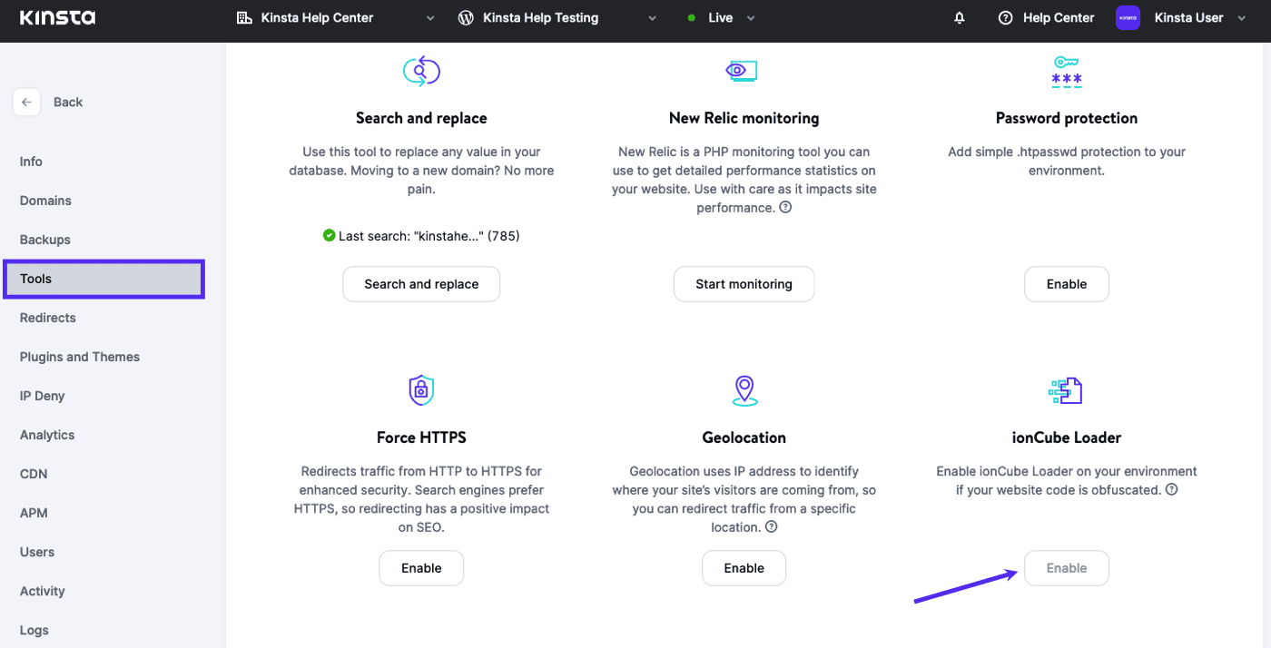Click the Search and replace button
The width and height of the screenshot is (1271, 648).
[421, 284]
